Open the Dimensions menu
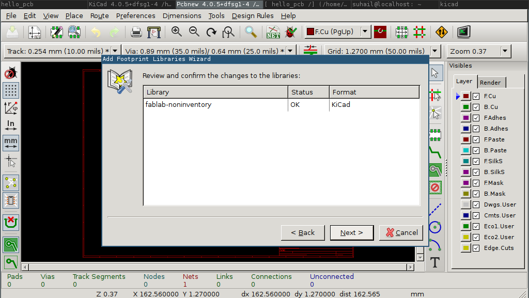Viewport: 529px width, 298px height. tap(182, 16)
